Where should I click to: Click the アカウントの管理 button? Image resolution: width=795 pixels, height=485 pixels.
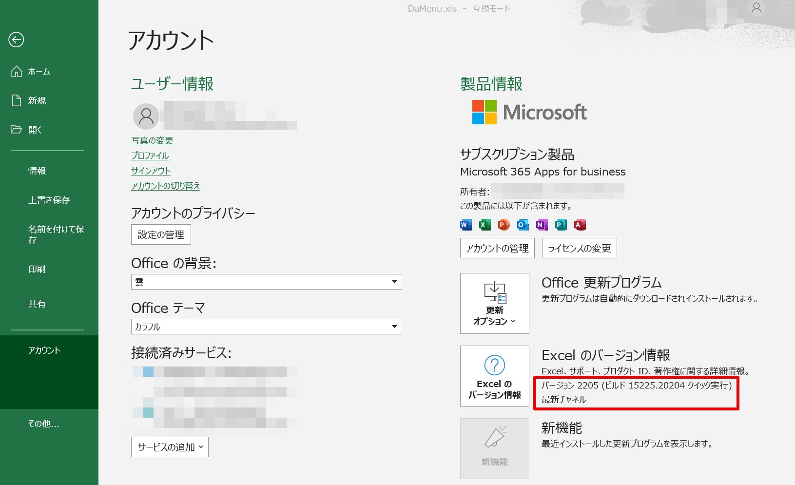click(497, 248)
